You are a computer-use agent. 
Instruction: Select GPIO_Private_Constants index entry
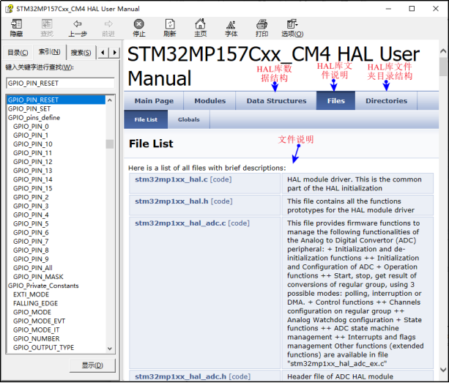pos(43,286)
